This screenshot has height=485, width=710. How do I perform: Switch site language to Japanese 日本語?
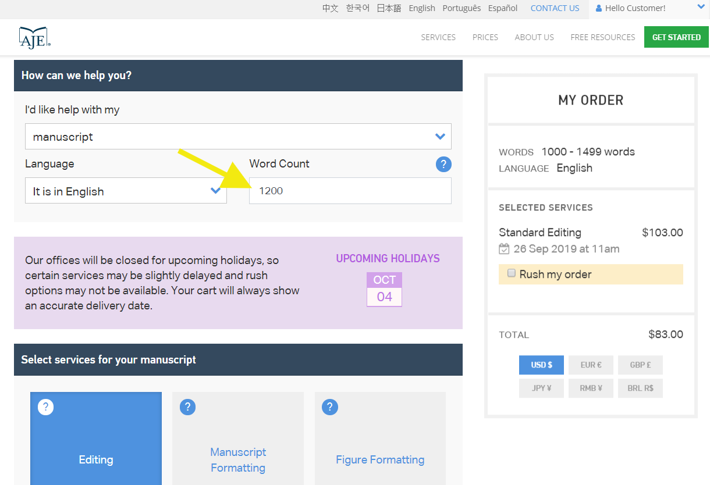[389, 8]
